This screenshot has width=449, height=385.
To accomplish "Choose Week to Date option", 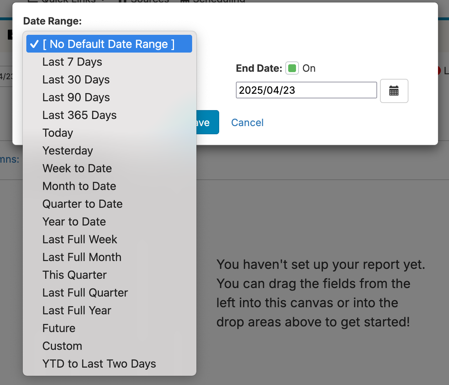I will (77, 168).
